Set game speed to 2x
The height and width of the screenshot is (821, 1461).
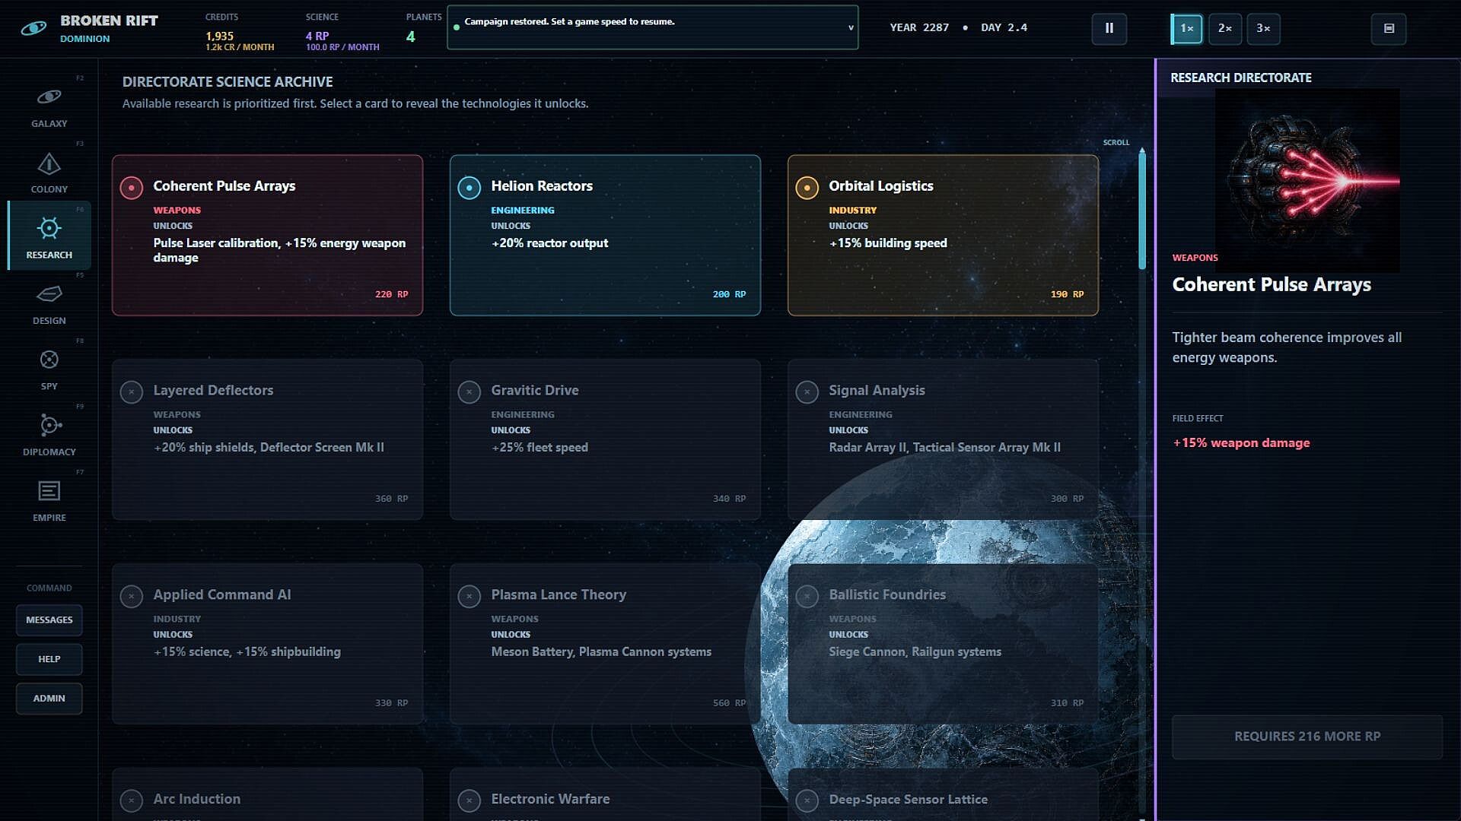[x=1224, y=28]
